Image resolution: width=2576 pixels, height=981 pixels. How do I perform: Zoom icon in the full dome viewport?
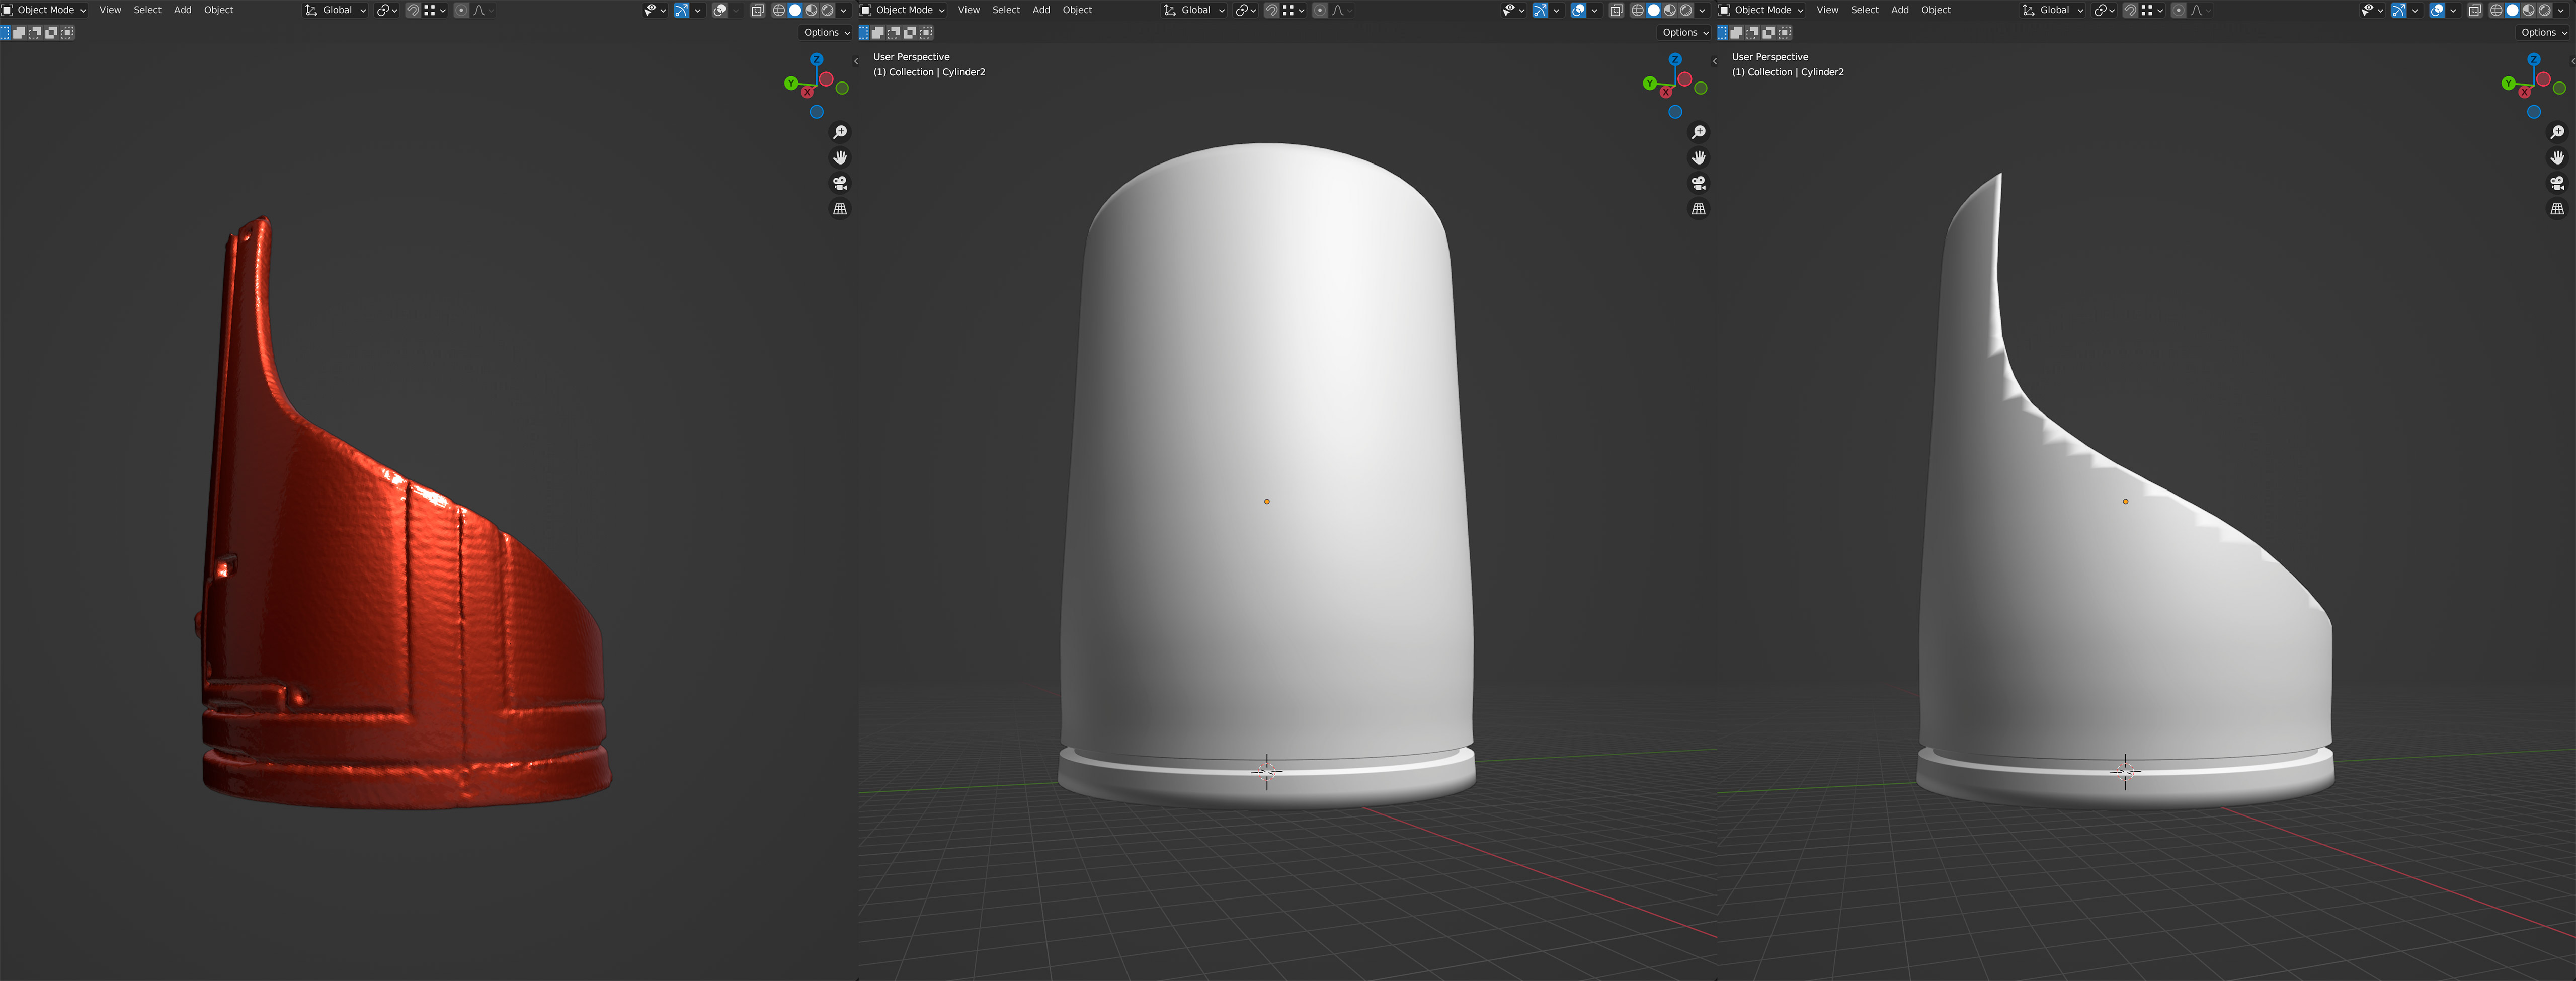1699,132
